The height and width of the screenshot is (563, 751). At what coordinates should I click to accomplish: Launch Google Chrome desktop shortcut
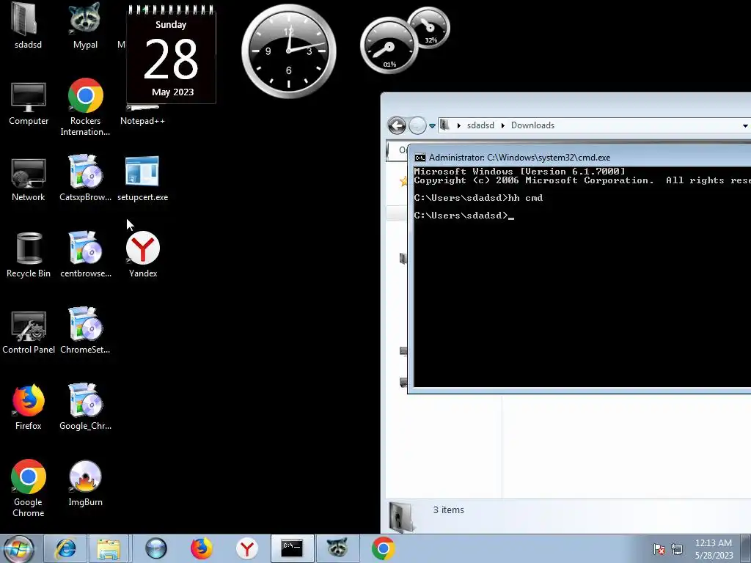tap(29, 488)
